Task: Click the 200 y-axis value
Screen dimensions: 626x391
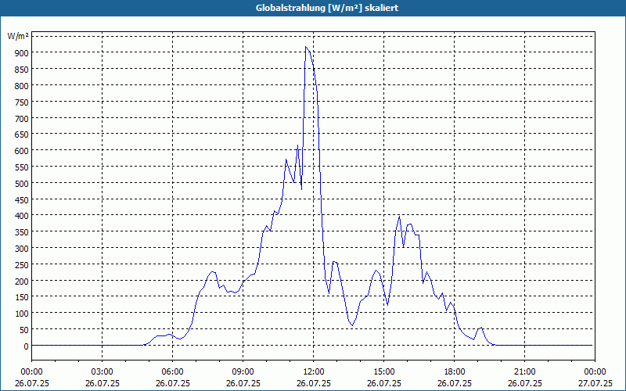Action: pos(23,282)
